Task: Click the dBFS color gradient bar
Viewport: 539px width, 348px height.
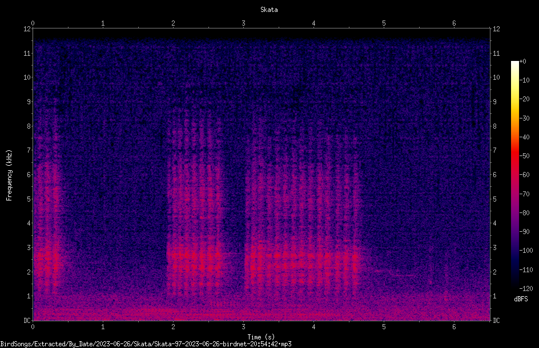Action: pos(514,174)
